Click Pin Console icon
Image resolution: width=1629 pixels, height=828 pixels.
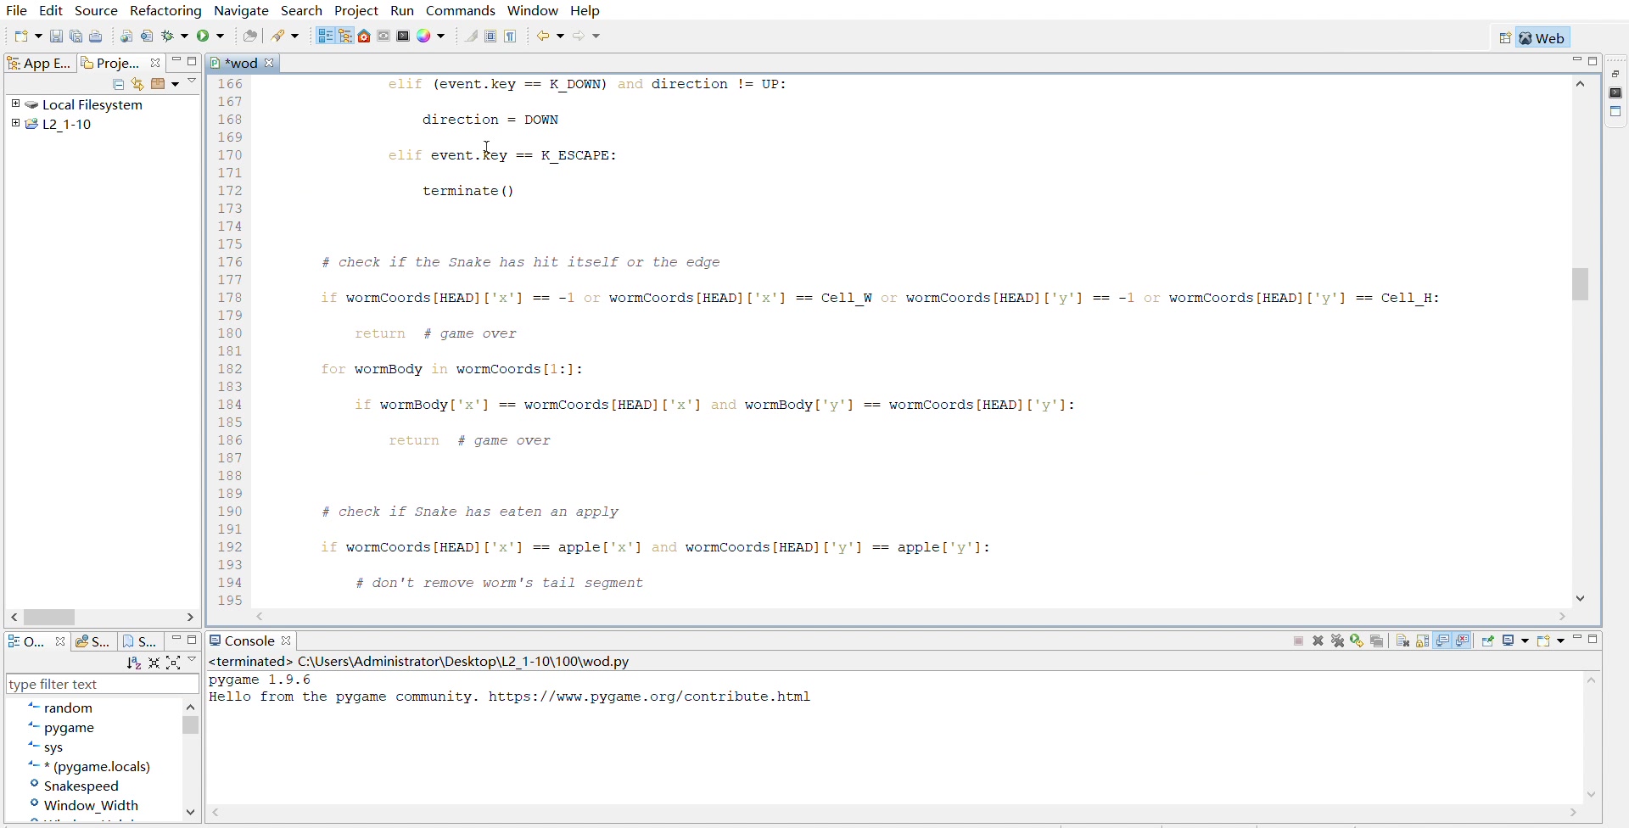1489,642
